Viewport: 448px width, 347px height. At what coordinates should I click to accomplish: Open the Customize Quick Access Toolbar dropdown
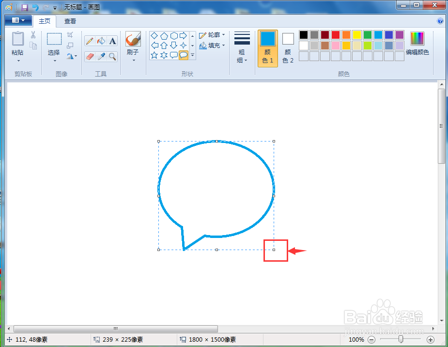point(55,8)
